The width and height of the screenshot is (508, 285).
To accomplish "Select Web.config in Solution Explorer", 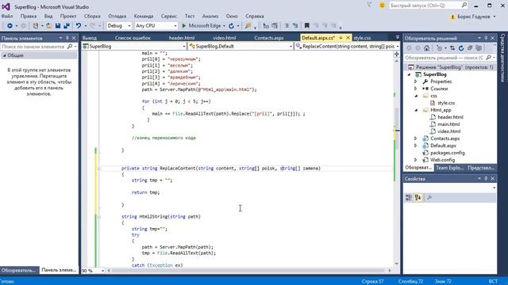I will [442, 160].
